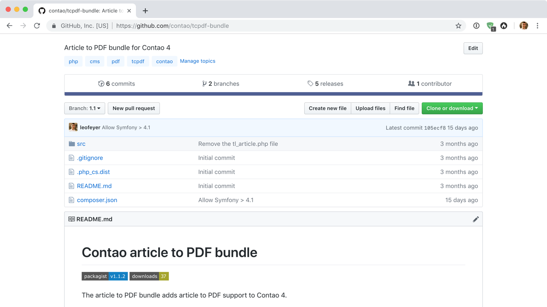547x307 pixels.
Task: Open the .gitignore file
Action: (x=90, y=158)
